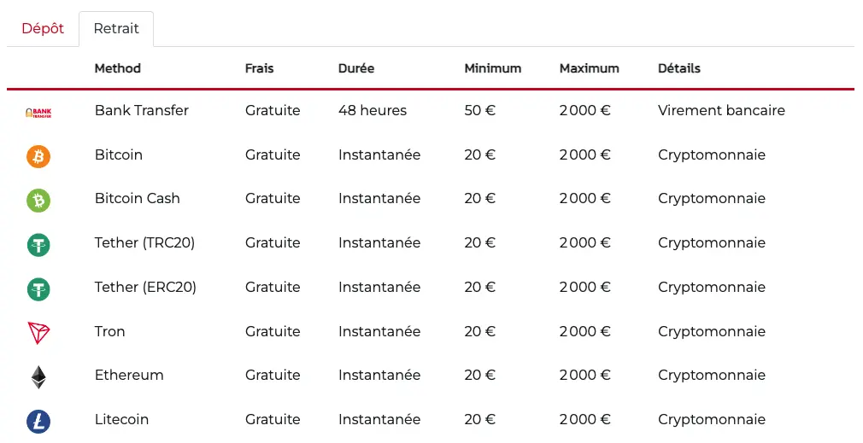
Task: Click the Minimum column header
Action: pyautogui.click(x=492, y=68)
